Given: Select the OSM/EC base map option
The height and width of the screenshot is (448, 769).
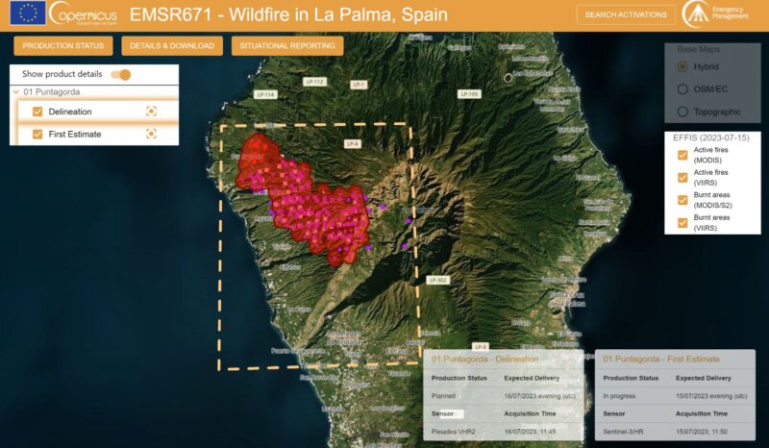Looking at the screenshot, I should [682, 89].
